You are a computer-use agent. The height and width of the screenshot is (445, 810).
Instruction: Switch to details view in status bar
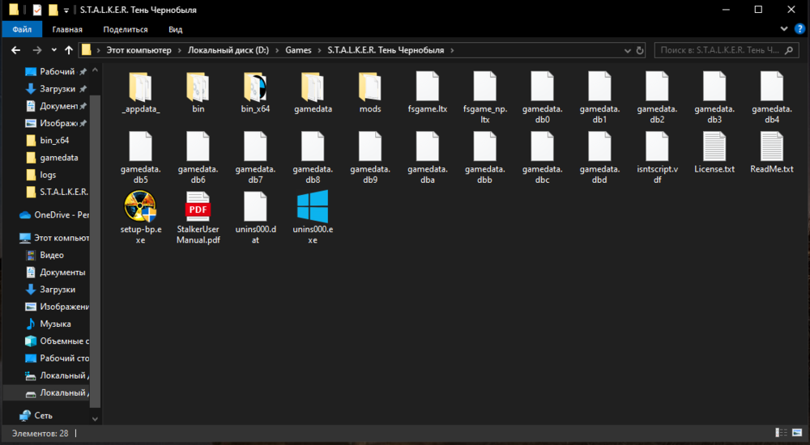pyautogui.click(x=782, y=433)
